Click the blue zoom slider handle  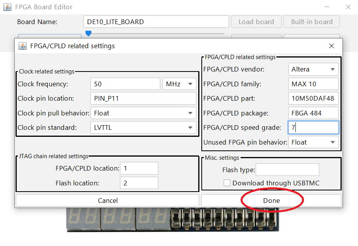point(88,34)
